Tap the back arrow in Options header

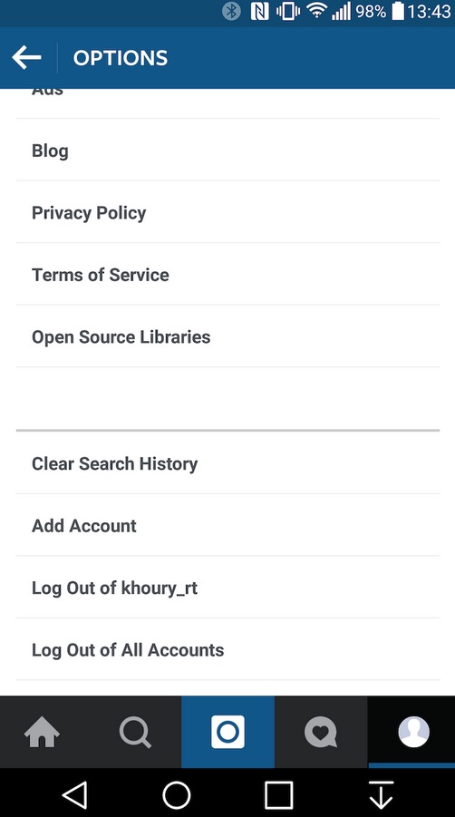pyautogui.click(x=26, y=57)
